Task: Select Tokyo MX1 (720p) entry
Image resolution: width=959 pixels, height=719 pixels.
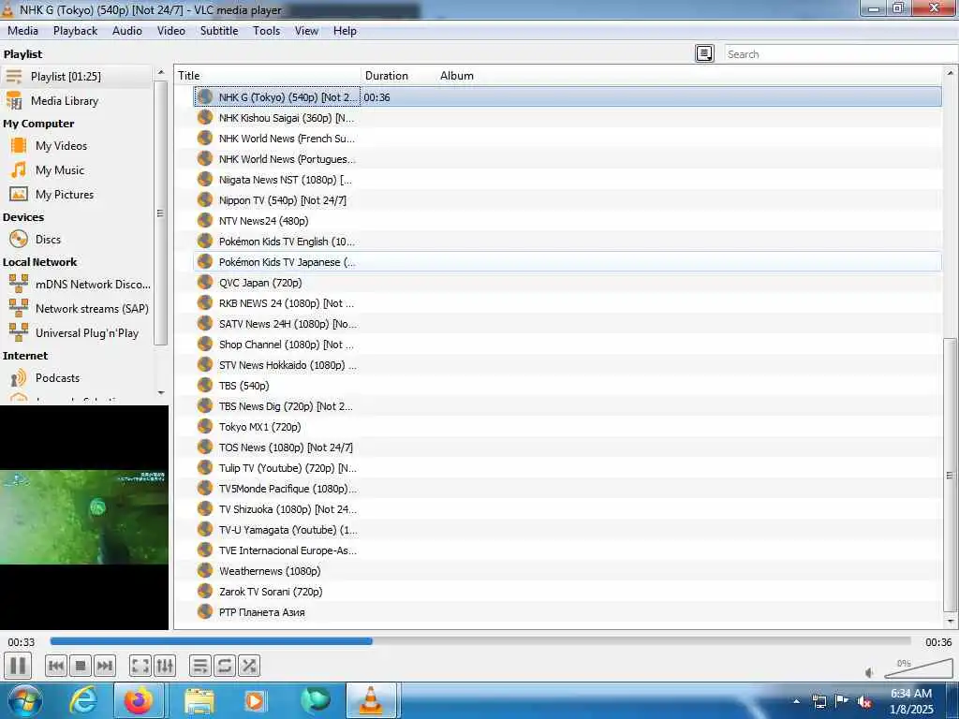Action: [x=568, y=427]
